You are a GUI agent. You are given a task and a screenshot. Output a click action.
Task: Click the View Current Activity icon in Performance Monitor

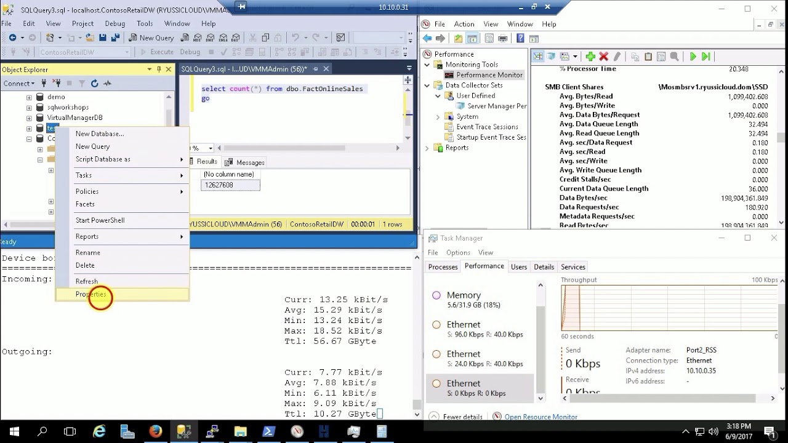pos(538,57)
